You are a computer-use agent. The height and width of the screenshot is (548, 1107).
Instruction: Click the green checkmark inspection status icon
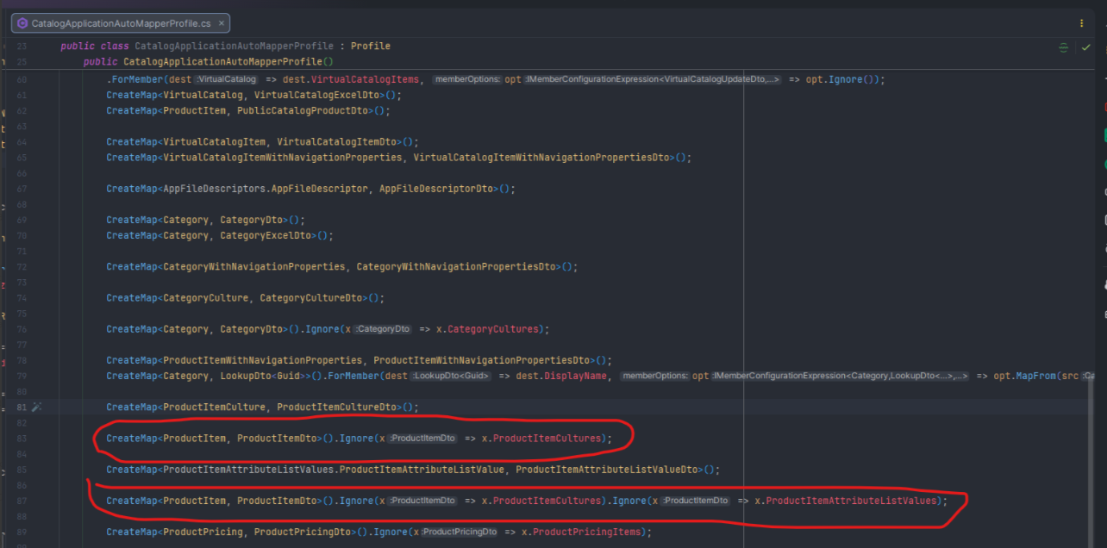(1085, 47)
